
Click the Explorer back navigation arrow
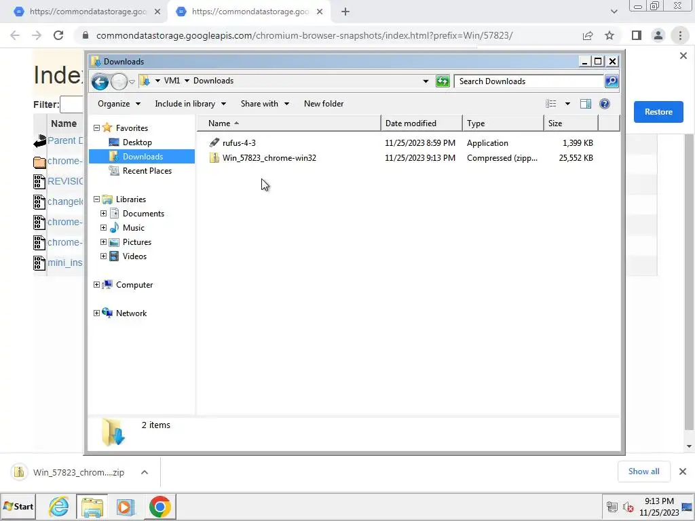click(x=100, y=81)
